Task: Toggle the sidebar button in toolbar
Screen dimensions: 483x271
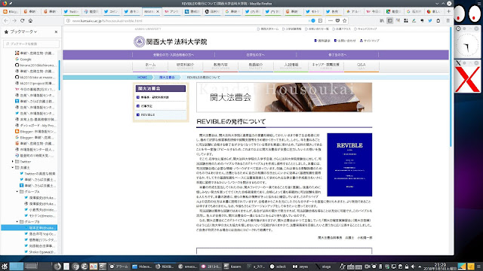Action: (390, 20)
